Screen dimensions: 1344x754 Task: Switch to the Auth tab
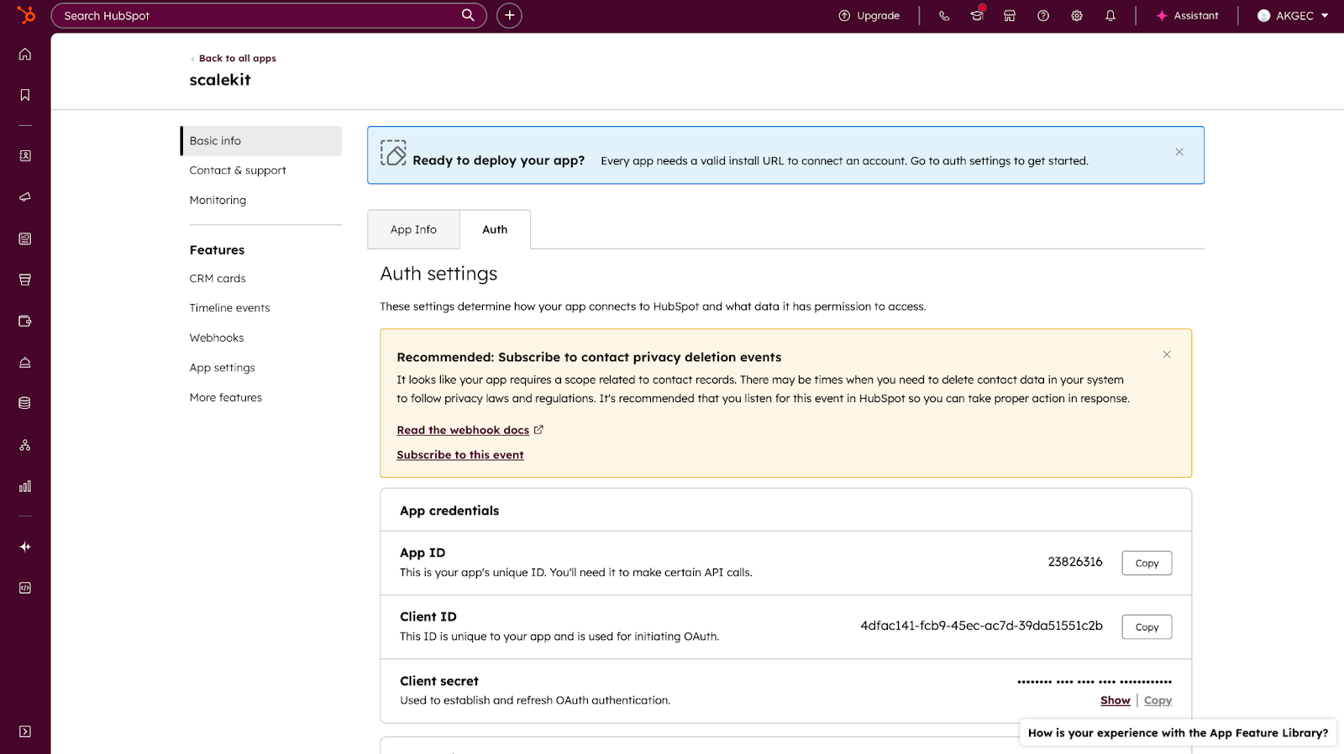[x=495, y=229]
